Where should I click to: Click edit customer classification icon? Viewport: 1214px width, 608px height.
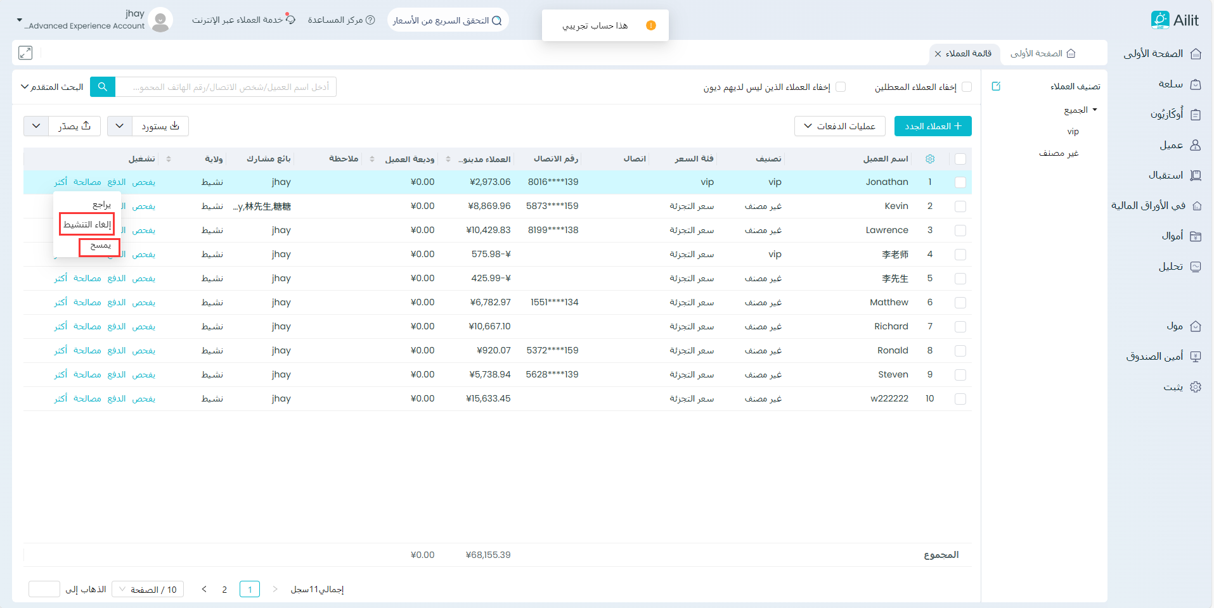pos(996,86)
